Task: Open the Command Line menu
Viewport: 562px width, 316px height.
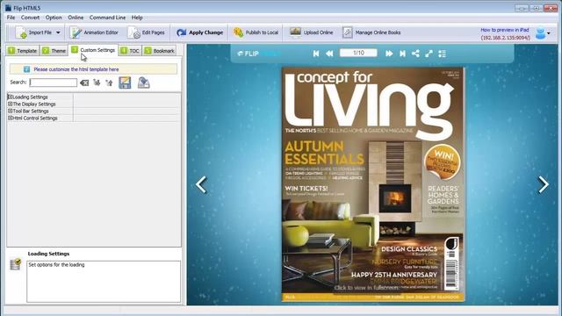Action: coord(107,18)
